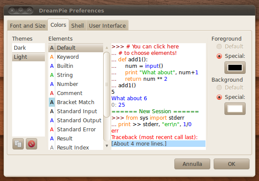Click the copy theme icon button
The width and height of the screenshot is (259, 181).
[18, 144]
